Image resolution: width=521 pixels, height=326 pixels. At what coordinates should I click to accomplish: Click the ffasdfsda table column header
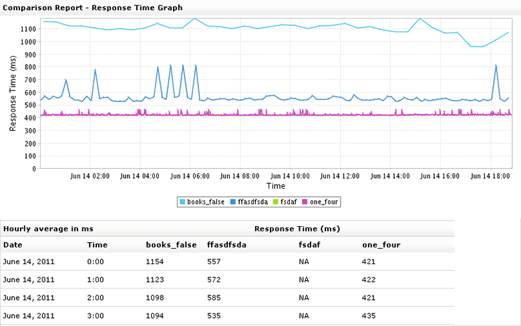pos(227,245)
